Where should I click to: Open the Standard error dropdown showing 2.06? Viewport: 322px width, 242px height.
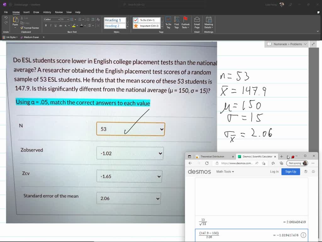[x=129, y=198]
